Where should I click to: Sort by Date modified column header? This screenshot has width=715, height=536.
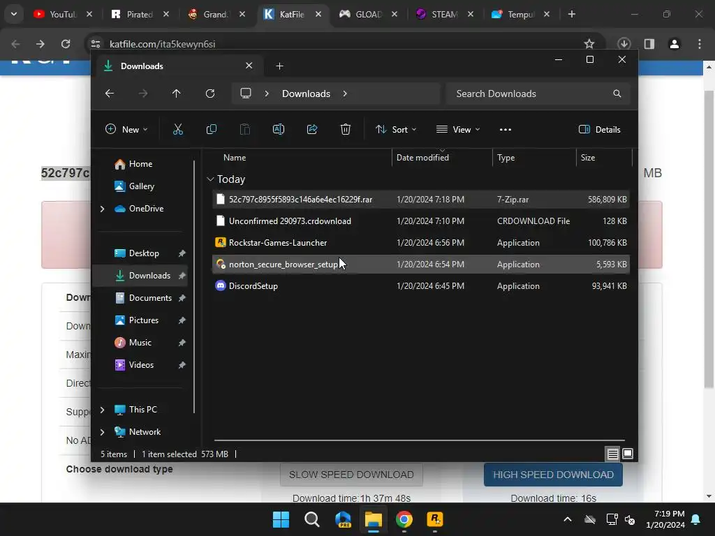coord(442,158)
